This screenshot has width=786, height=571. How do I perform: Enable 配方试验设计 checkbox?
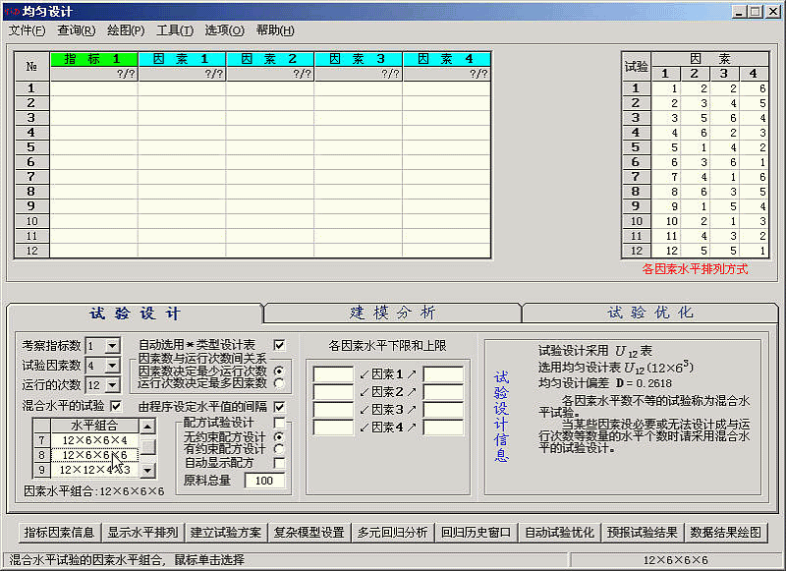click(279, 423)
